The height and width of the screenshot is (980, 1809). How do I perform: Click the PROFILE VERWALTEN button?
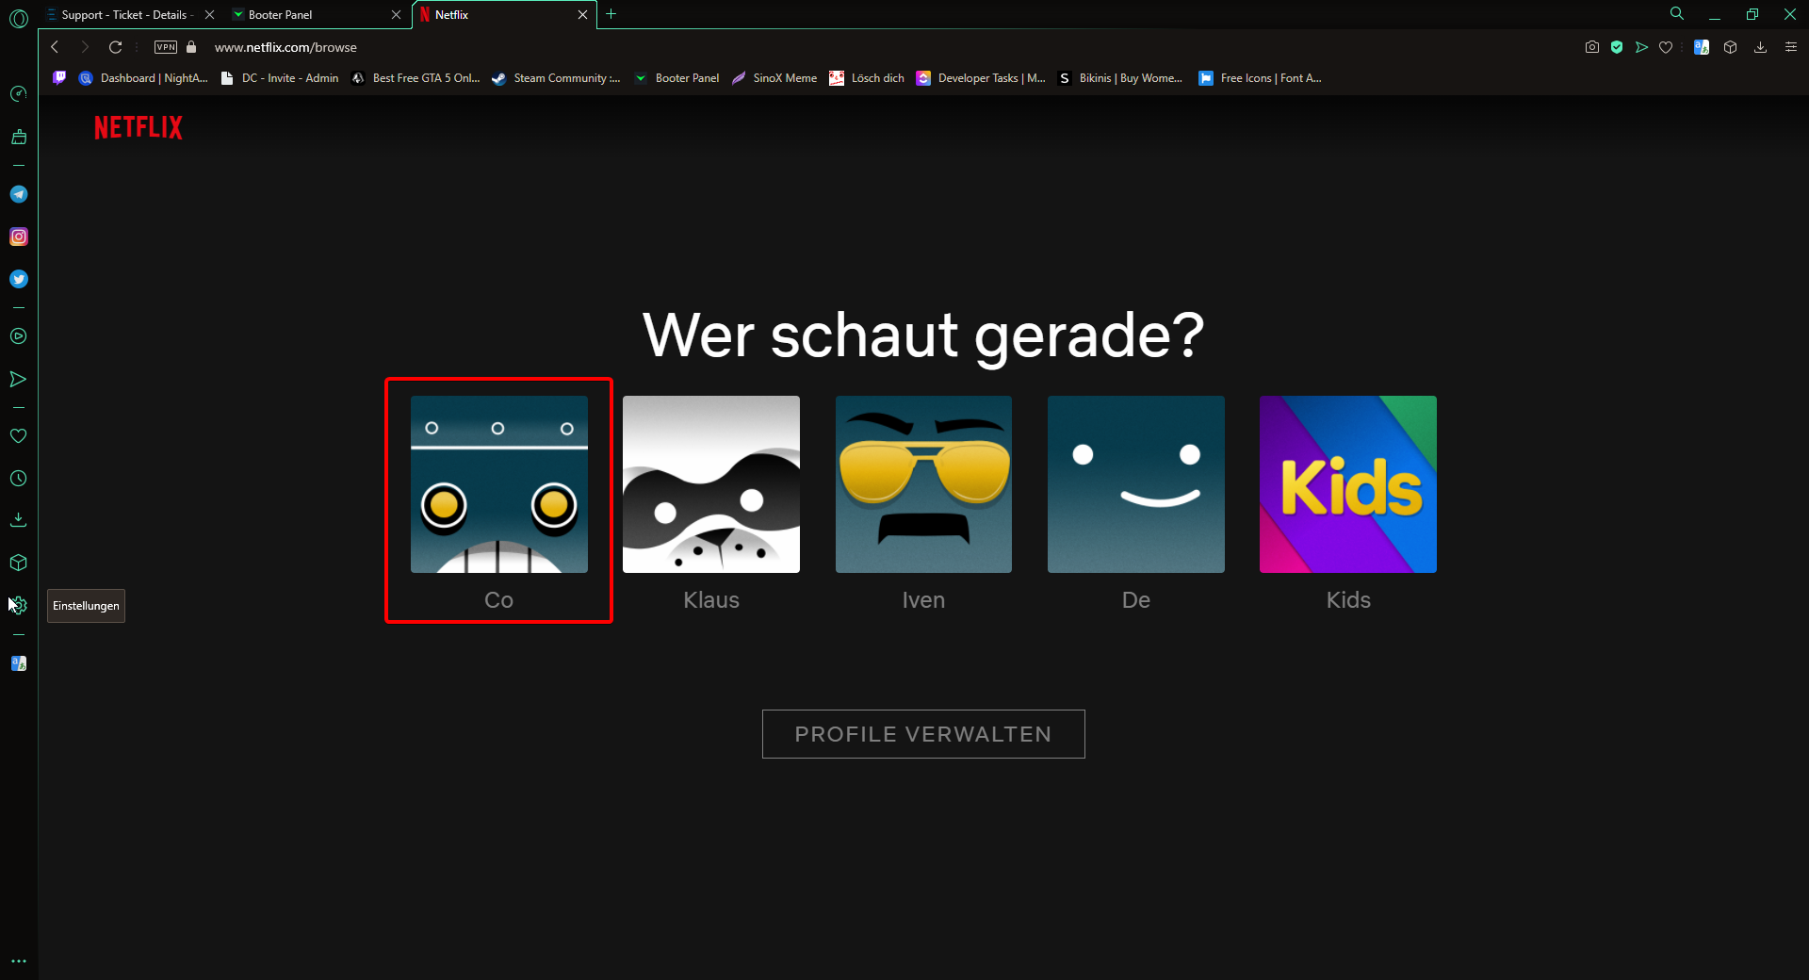pos(923,734)
